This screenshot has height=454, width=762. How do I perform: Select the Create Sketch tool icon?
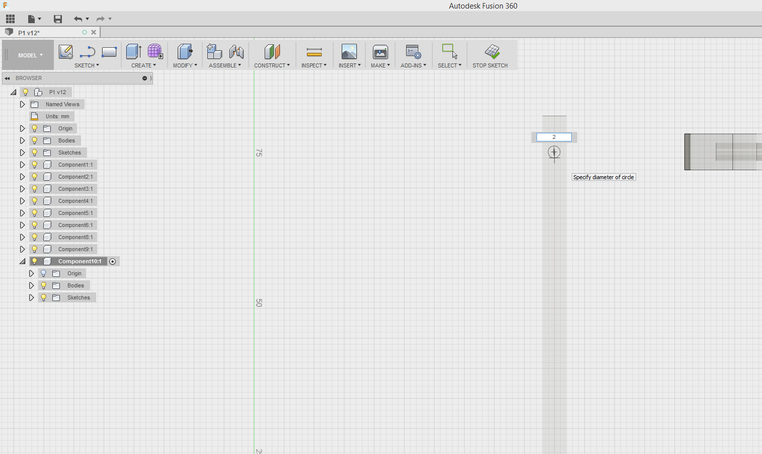(66, 52)
